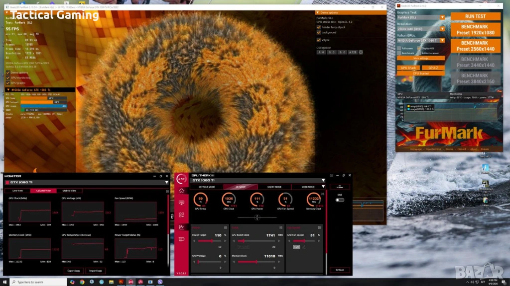Open the GTX 1080 Ti dropdown in Monitor
This screenshot has width=510, height=286.
coord(167,182)
